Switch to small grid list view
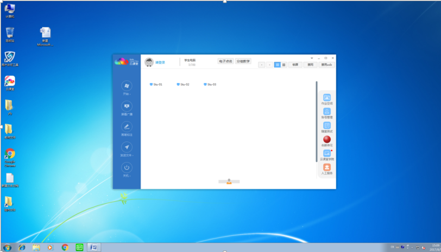This screenshot has width=441, height=252. click(x=283, y=64)
